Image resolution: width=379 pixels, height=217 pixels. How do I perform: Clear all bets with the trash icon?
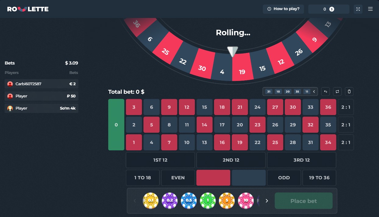[x=349, y=91]
